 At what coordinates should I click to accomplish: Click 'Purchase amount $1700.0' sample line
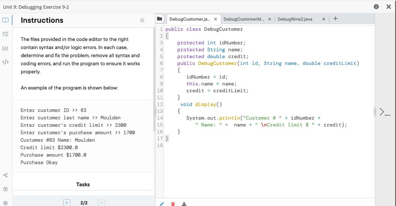point(53,155)
